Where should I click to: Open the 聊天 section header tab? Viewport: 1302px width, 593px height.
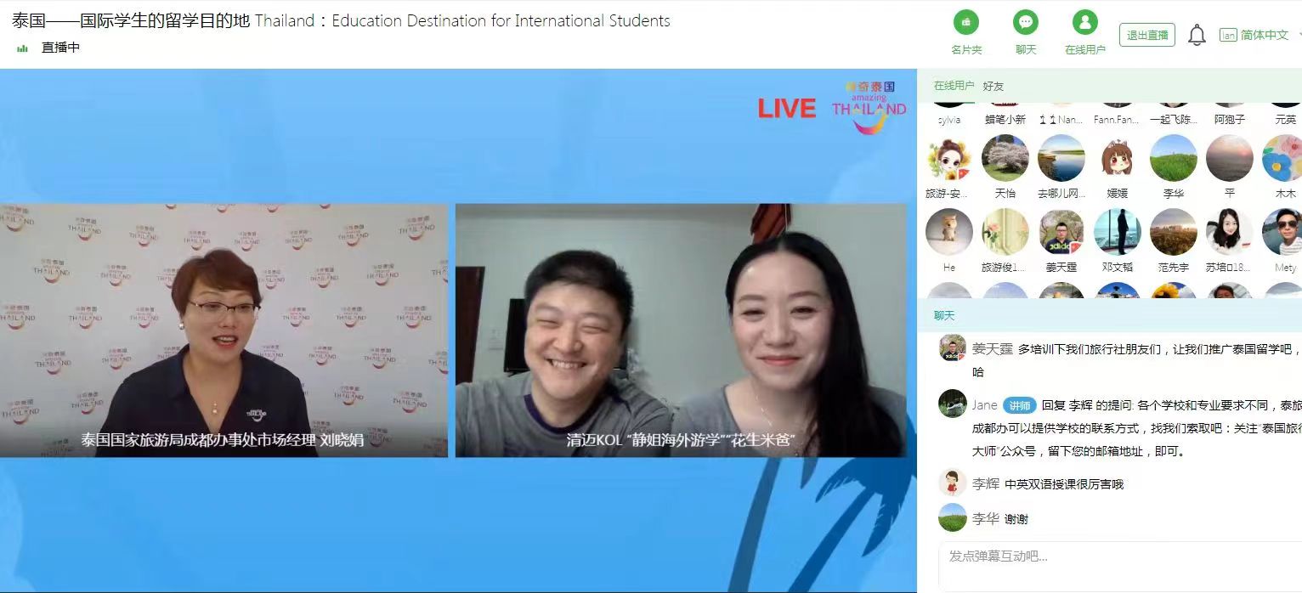pyautogui.click(x=944, y=315)
